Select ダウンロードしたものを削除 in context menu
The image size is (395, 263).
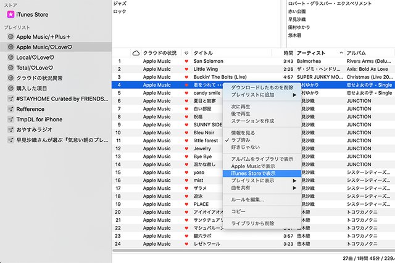(262, 87)
